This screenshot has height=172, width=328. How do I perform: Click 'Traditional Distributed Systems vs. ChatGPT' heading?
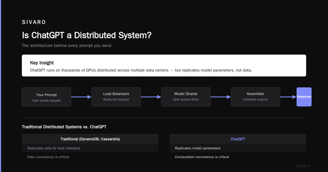coord(64,127)
